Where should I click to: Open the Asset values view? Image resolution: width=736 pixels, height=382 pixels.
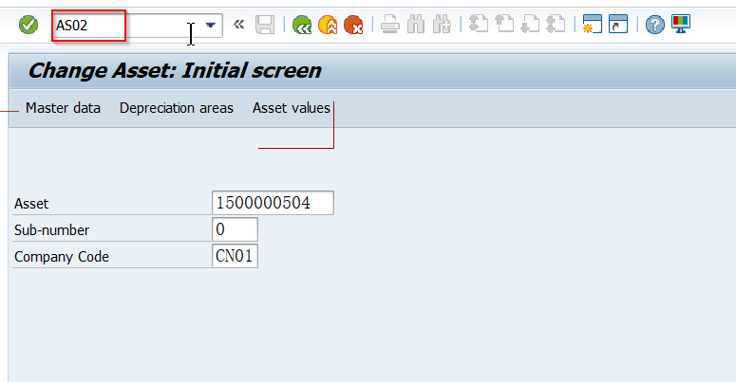pos(291,108)
